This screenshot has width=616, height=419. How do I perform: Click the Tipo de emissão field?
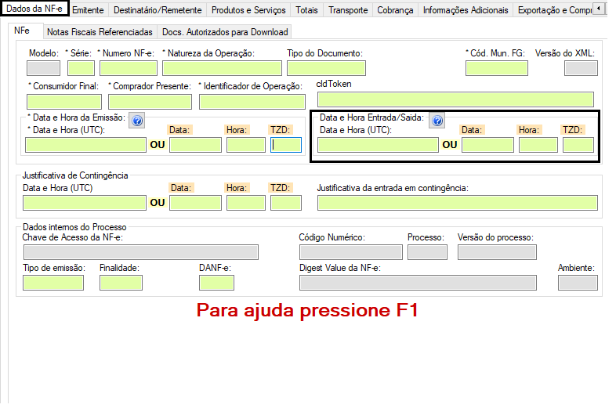point(53,283)
